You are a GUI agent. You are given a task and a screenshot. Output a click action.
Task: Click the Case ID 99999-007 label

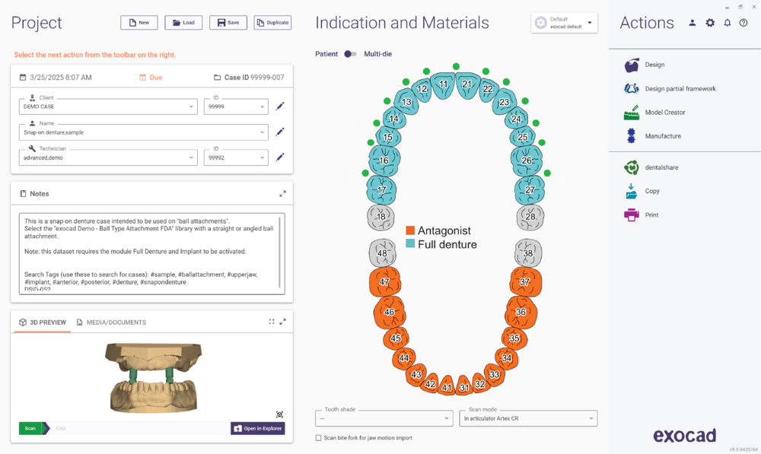pyautogui.click(x=249, y=77)
